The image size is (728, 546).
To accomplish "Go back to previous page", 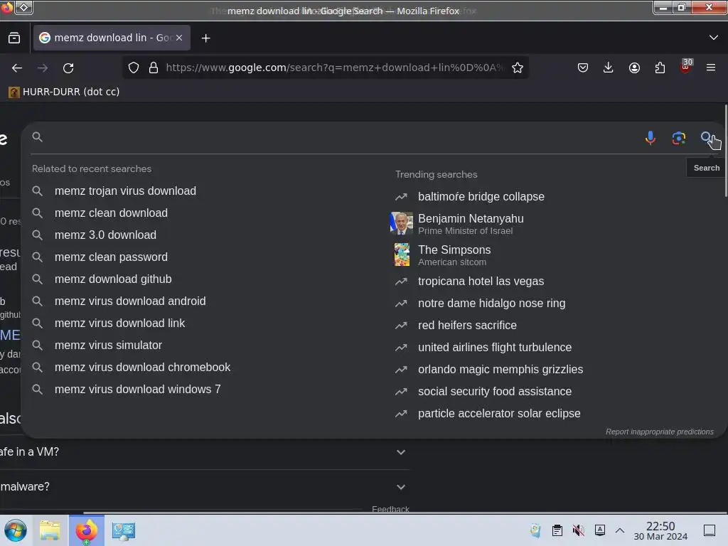I will tap(17, 68).
